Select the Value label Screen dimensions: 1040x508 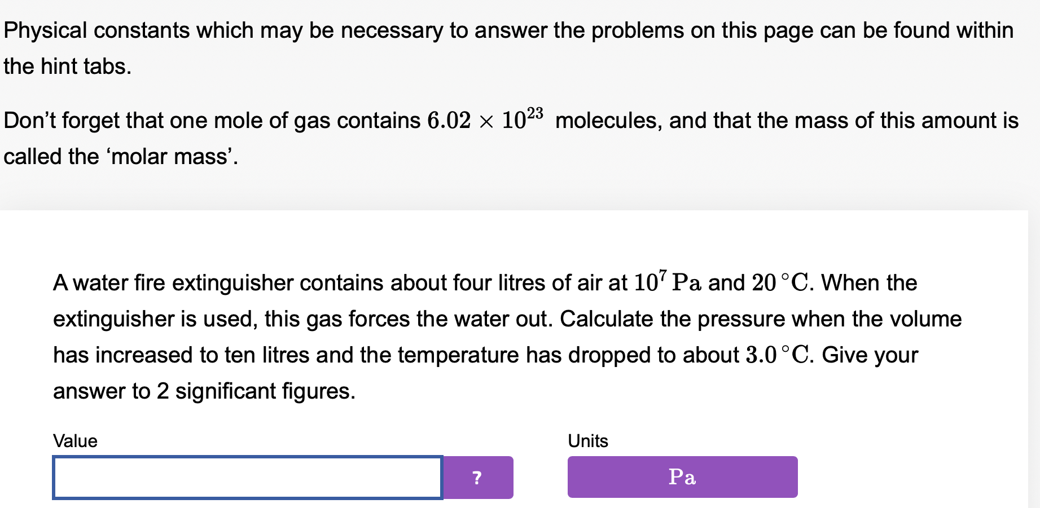point(74,441)
